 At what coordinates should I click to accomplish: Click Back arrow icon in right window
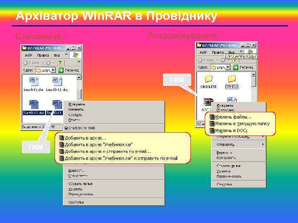[x=200, y=60]
